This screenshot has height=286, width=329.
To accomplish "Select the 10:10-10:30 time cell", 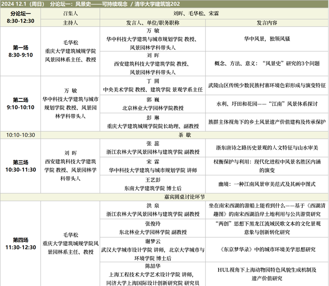I will click(x=20, y=135).
